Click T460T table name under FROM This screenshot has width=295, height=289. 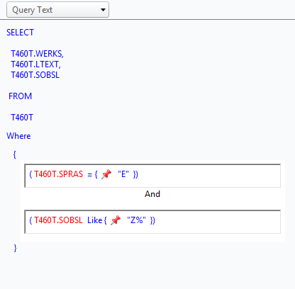point(22,118)
